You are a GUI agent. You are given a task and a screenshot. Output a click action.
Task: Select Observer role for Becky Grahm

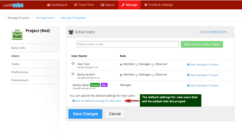[153, 75]
